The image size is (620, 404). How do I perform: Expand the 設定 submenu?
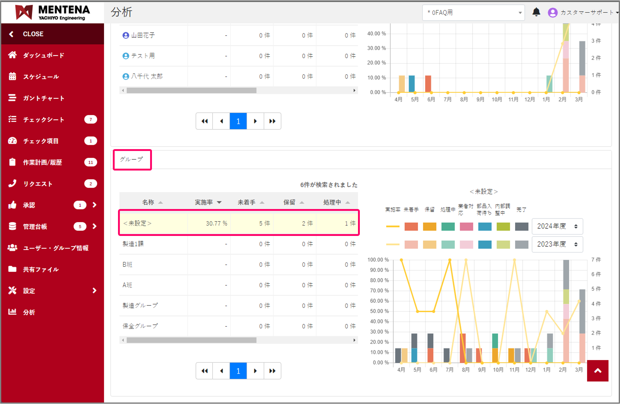pos(94,291)
